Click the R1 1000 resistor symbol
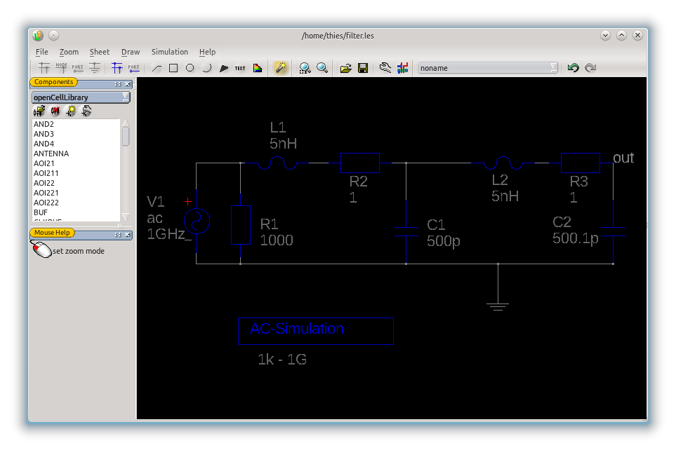This screenshot has width=676, height=450. click(x=241, y=225)
